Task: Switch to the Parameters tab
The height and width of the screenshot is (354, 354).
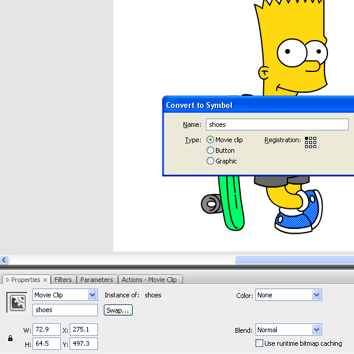Action: tap(97, 280)
